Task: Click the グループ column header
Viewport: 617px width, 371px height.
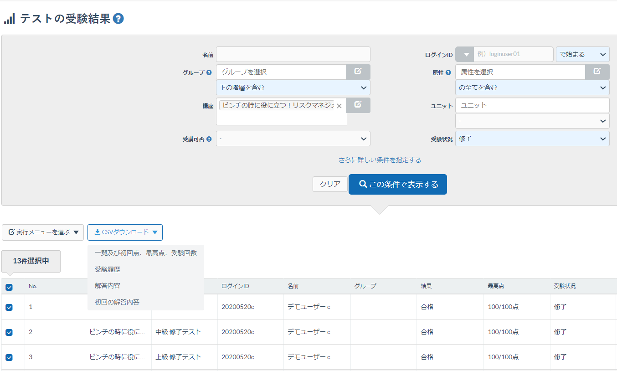Action: (x=365, y=286)
